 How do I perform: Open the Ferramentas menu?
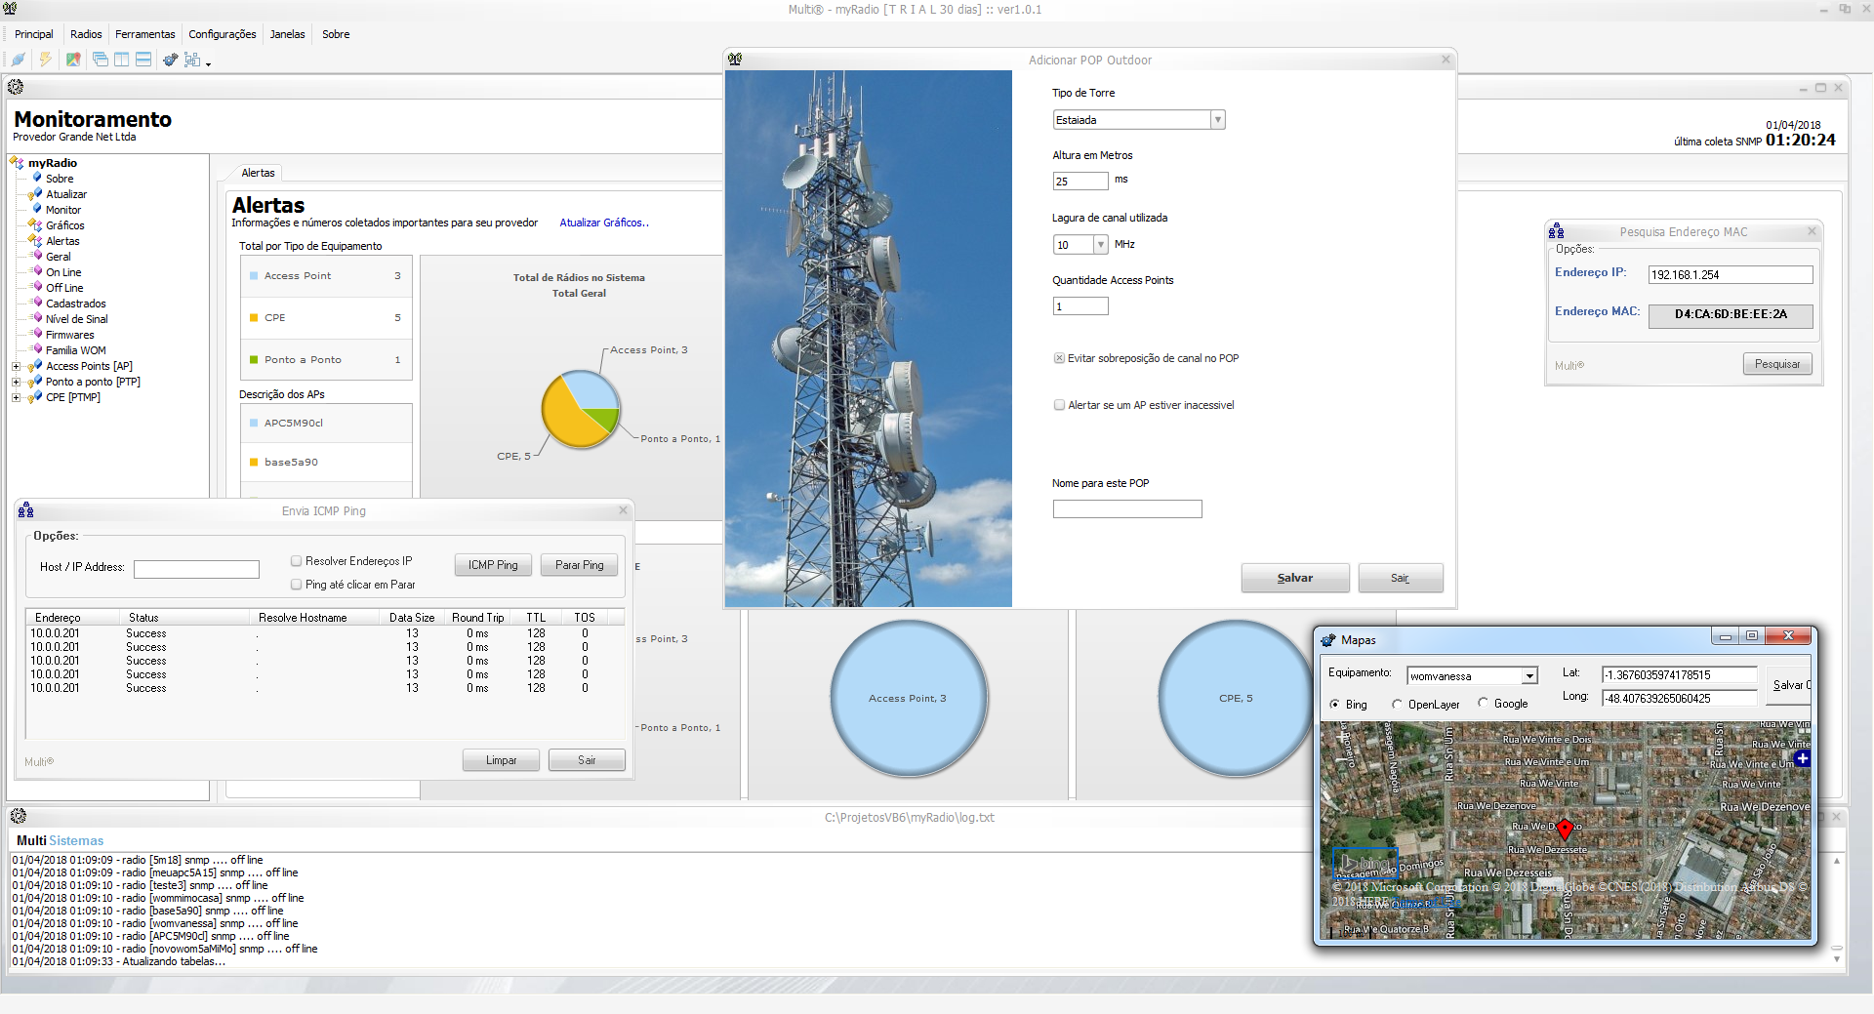pos(144,34)
